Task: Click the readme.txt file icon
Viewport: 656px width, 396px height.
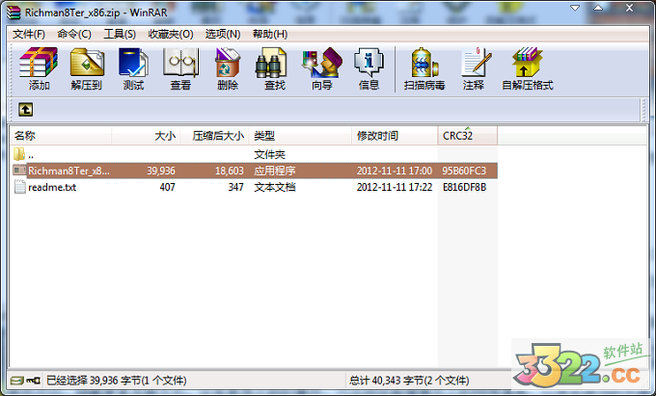Action: pyautogui.click(x=19, y=187)
